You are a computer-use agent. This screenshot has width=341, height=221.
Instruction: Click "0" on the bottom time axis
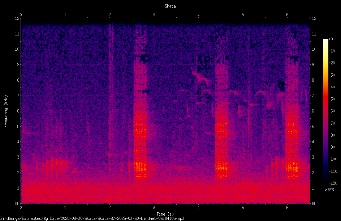click(21, 208)
